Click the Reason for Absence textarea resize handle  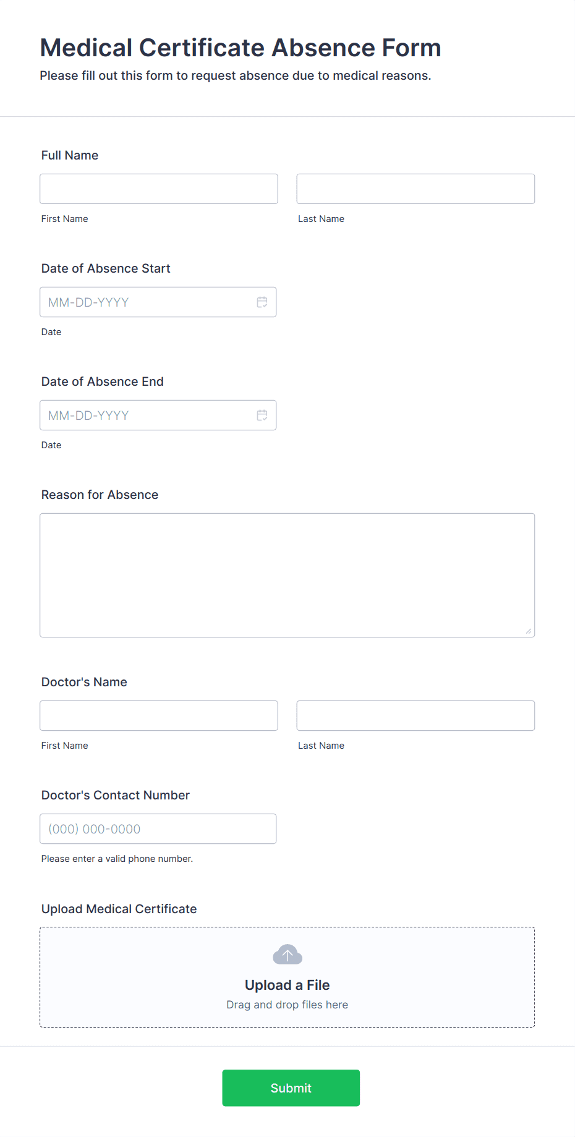point(528,631)
